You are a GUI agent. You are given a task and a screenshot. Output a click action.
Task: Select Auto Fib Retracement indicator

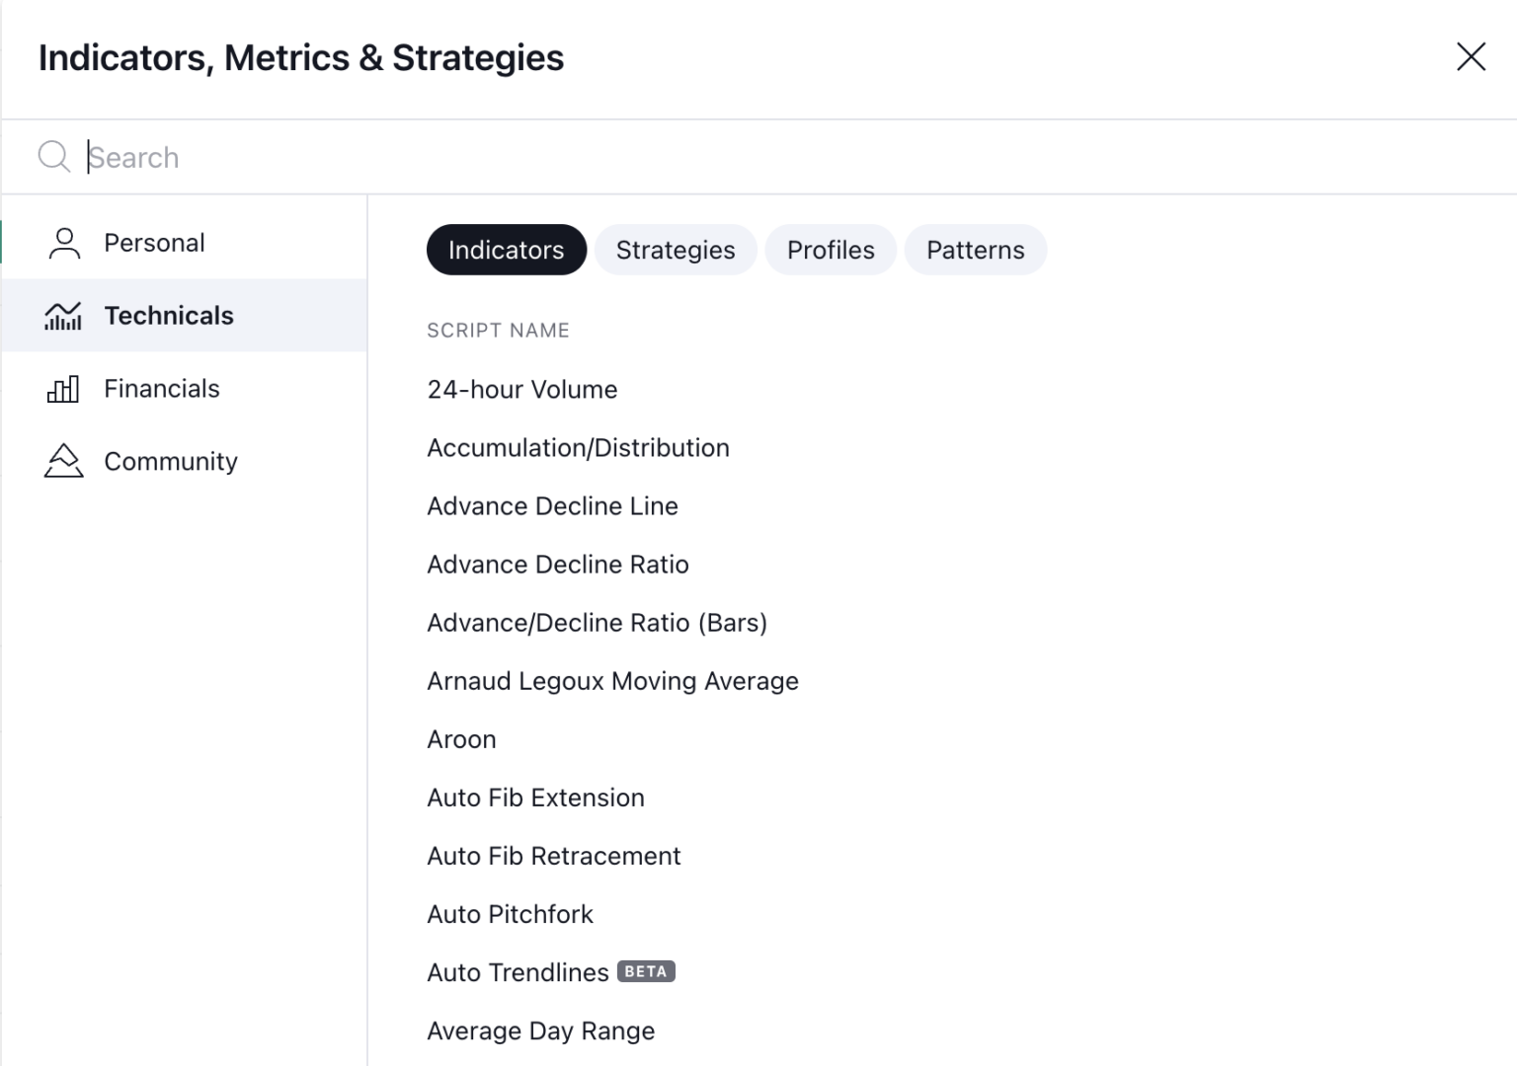pos(553,856)
